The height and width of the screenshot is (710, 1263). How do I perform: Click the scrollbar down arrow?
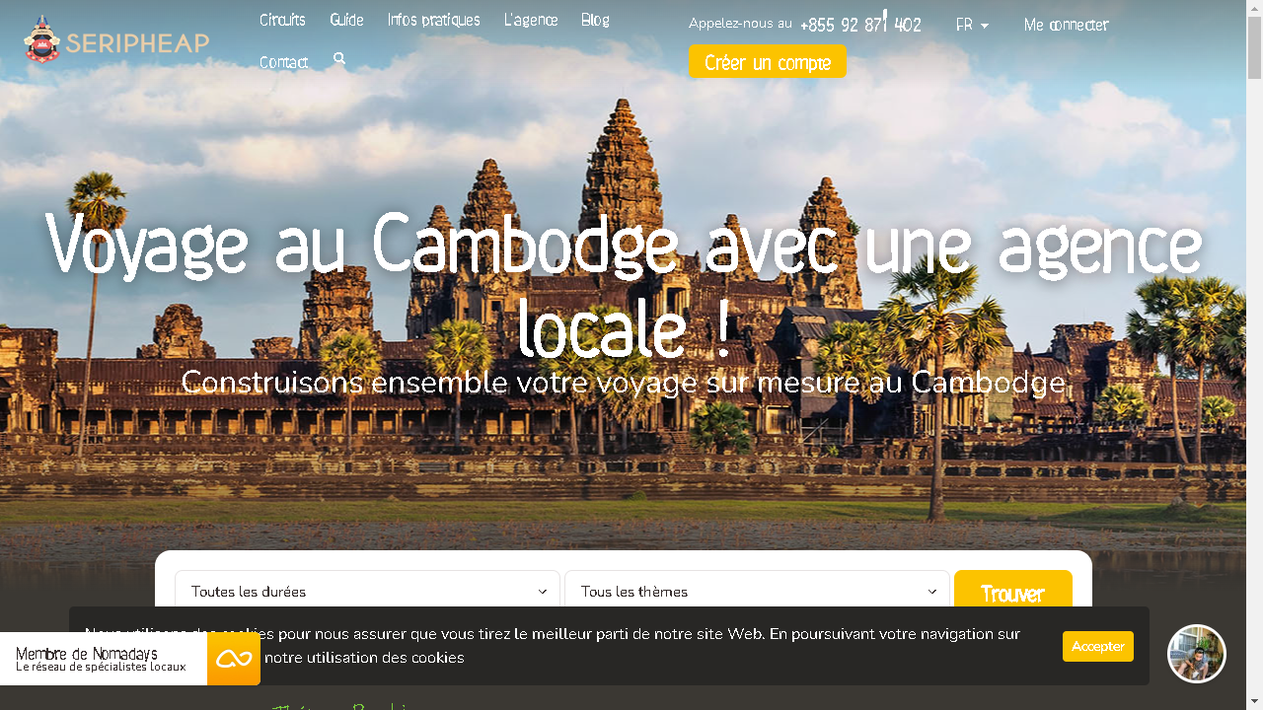(x=1254, y=701)
